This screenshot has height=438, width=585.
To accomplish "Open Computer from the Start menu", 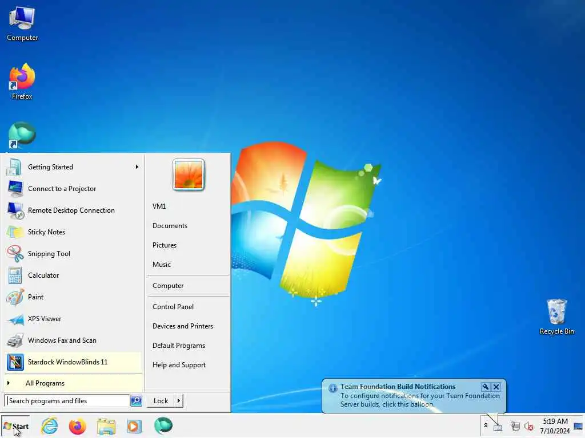I will (168, 286).
